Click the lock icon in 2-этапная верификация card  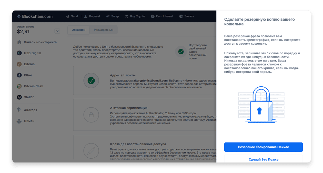[x=91, y=115]
